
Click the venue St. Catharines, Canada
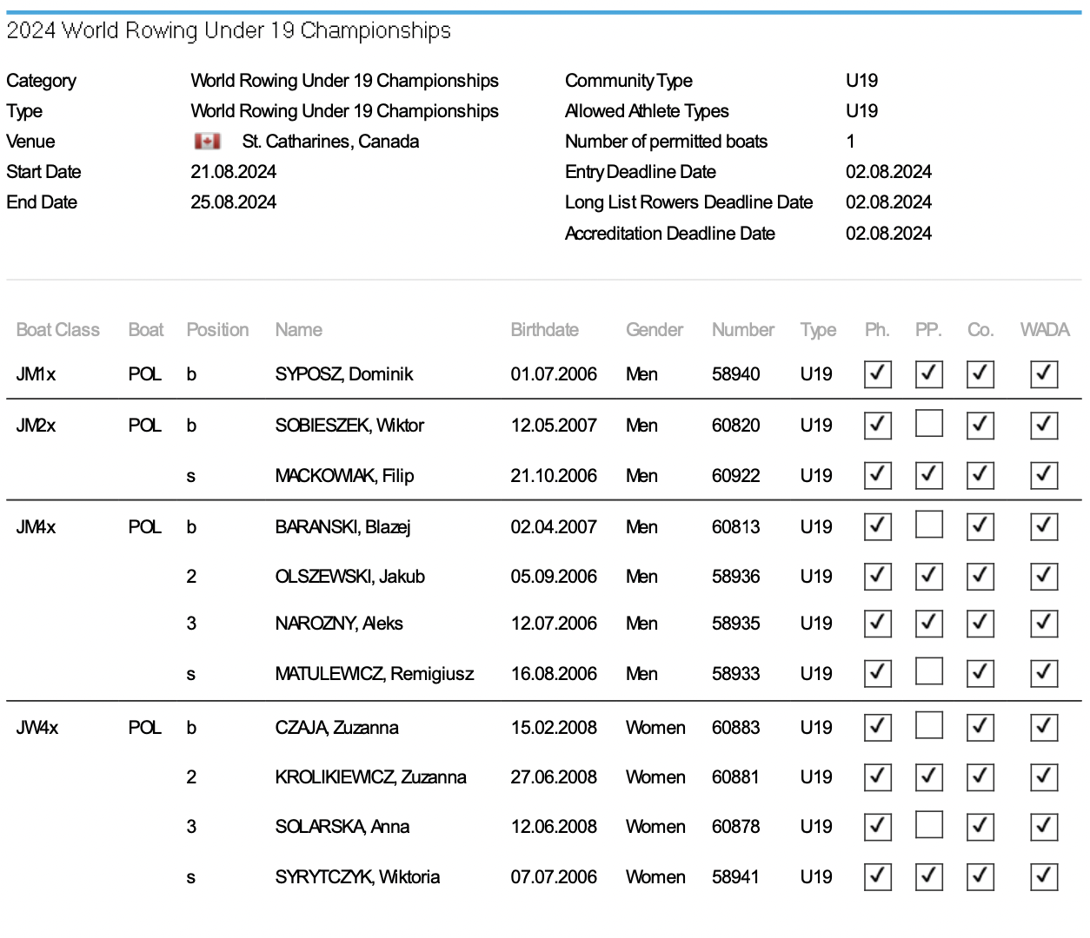point(330,142)
